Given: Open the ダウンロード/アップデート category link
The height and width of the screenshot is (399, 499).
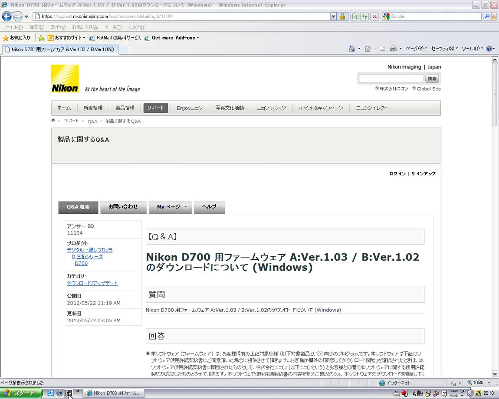Looking at the screenshot, I should click(x=92, y=283).
